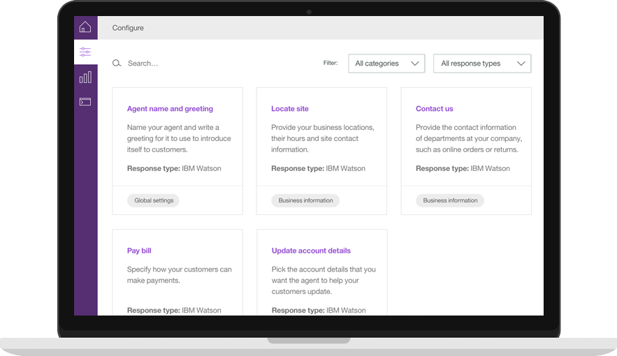Select the Configure sliders icon in sidebar
617x356 pixels.
coord(85,52)
